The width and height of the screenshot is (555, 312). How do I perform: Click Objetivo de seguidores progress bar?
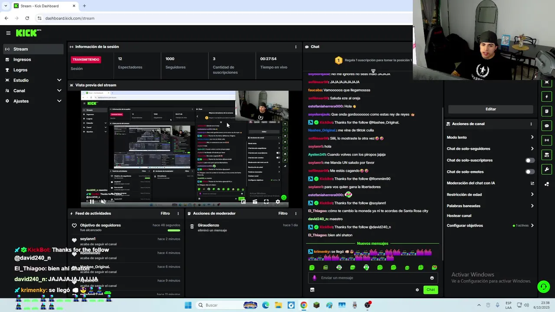[174, 231]
